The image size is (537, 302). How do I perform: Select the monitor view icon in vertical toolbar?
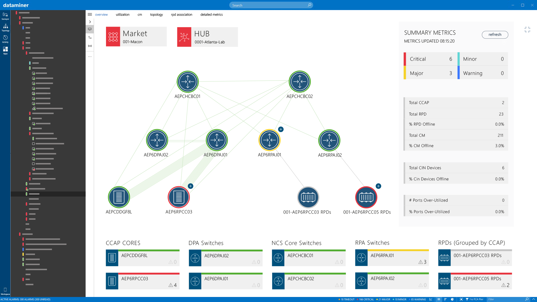click(90, 29)
